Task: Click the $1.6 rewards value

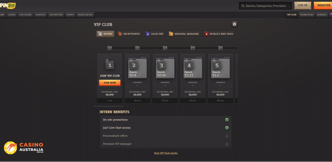Action: coord(216,76)
